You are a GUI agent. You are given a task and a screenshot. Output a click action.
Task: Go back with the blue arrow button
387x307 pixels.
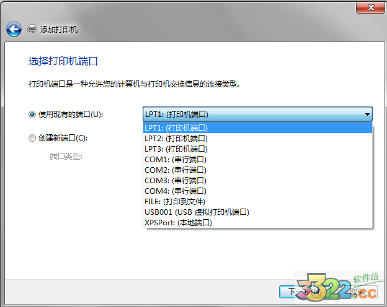[14, 29]
